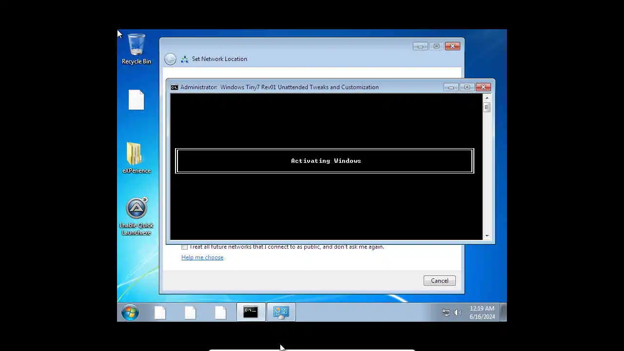Maximize the Set Network Location window
624x351 pixels.
pyautogui.click(x=436, y=46)
